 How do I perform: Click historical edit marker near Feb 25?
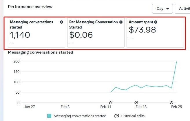coord(171,103)
